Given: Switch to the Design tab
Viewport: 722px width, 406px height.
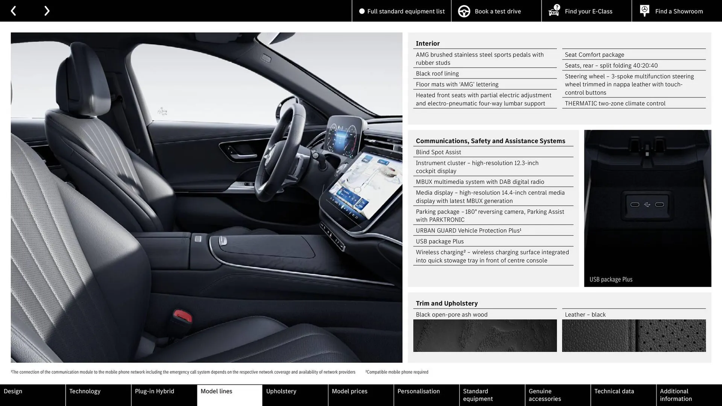Looking at the screenshot, I should (x=13, y=391).
